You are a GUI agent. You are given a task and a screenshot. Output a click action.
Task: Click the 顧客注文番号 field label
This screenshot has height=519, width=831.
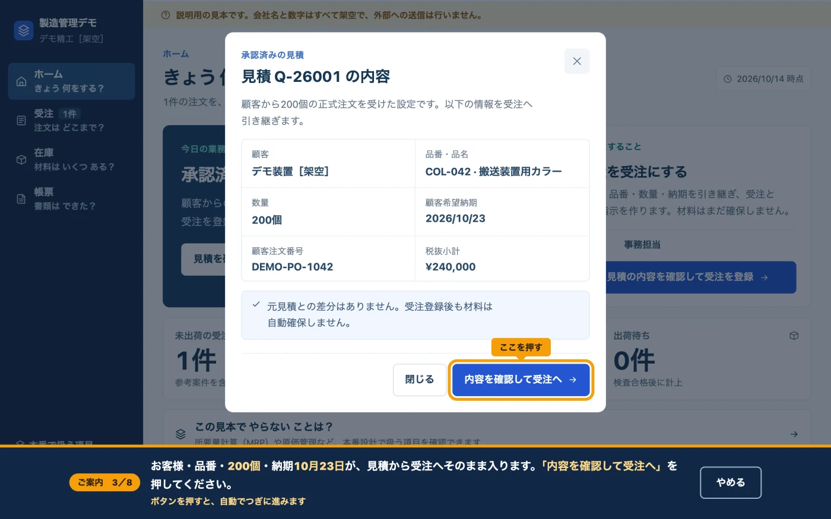277,251
